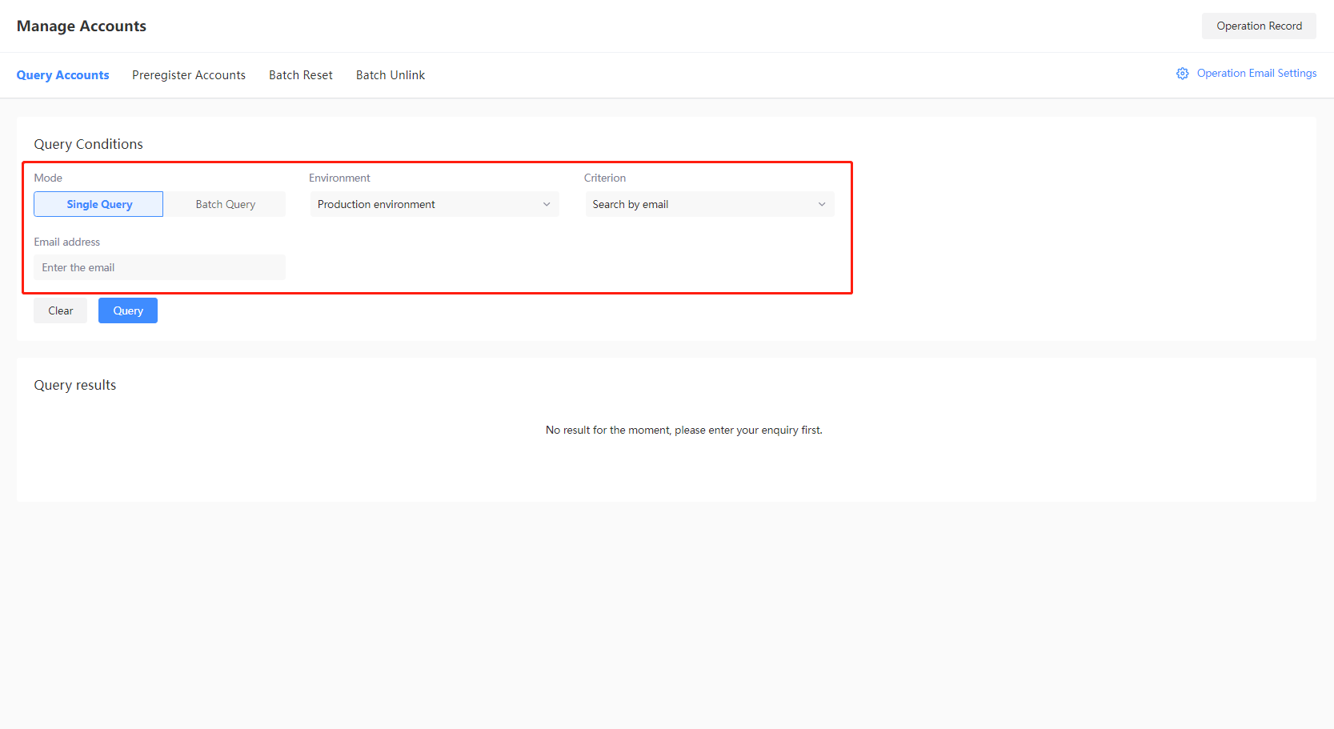Image resolution: width=1334 pixels, height=729 pixels.
Task: Expand the Criterion selection list
Action: (x=709, y=204)
